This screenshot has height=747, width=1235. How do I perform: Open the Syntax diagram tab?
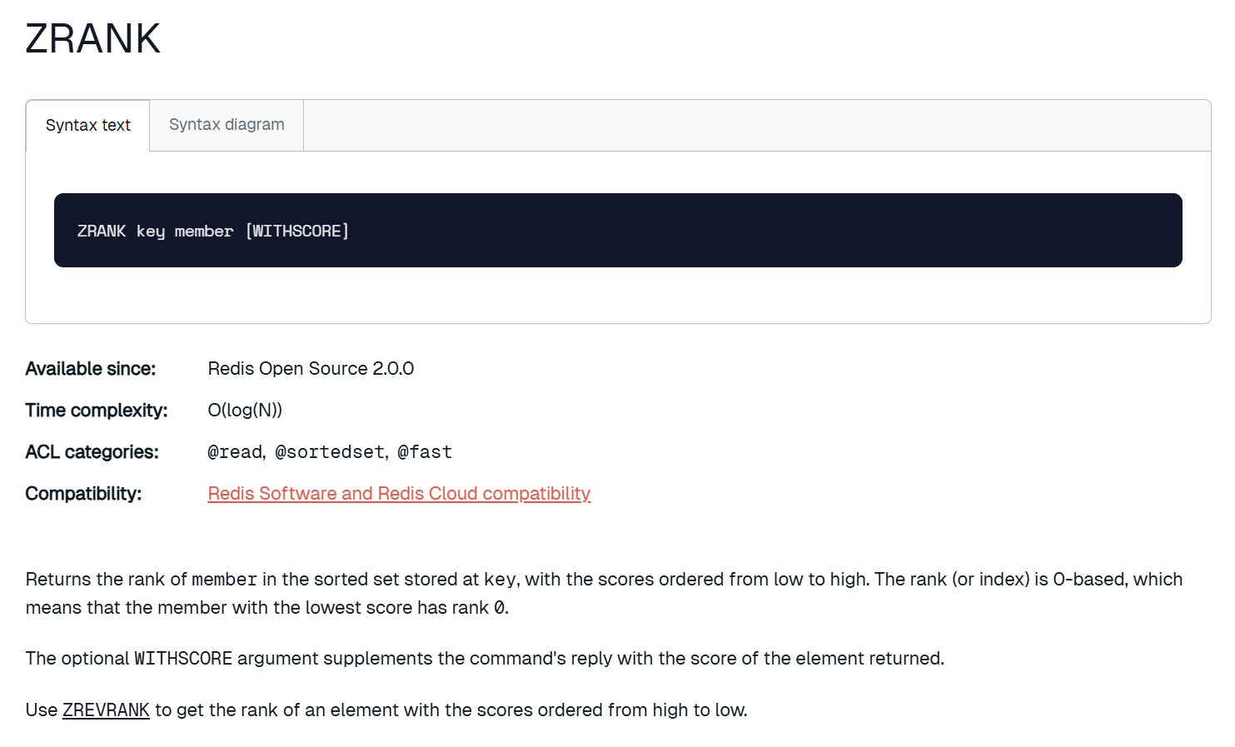point(227,125)
